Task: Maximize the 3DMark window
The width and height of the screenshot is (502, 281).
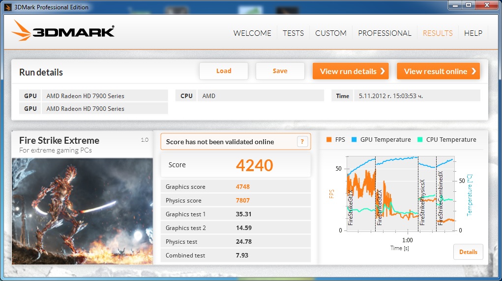Action: (469, 5)
